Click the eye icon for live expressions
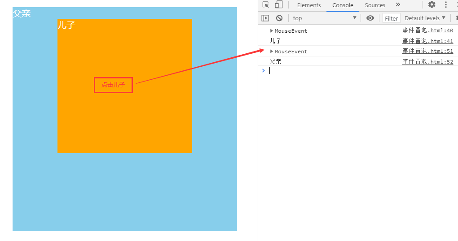The height and width of the screenshot is (241, 458). point(370,18)
